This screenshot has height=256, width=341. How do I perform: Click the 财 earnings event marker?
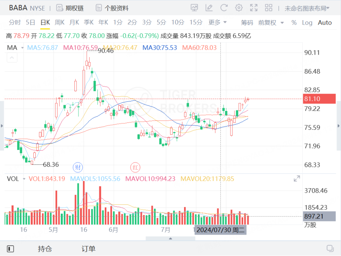pos(78,167)
